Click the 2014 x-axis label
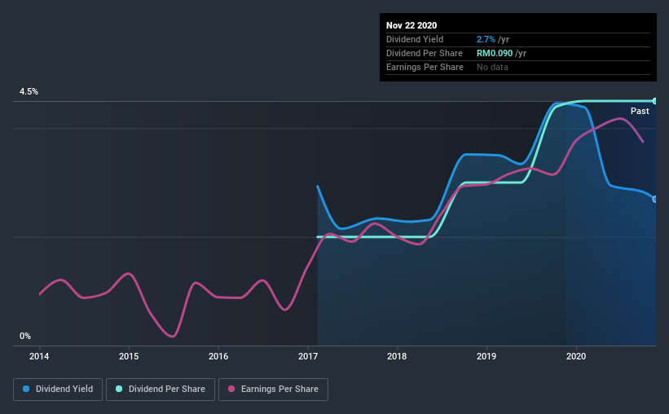 pyautogui.click(x=39, y=356)
